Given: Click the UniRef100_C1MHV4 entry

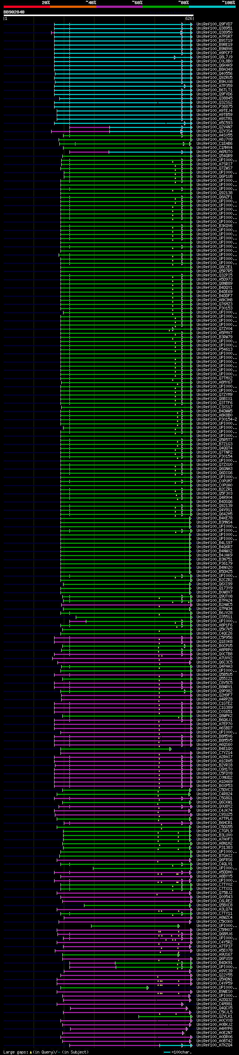Looking at the screenshot, I should [214, 148].
